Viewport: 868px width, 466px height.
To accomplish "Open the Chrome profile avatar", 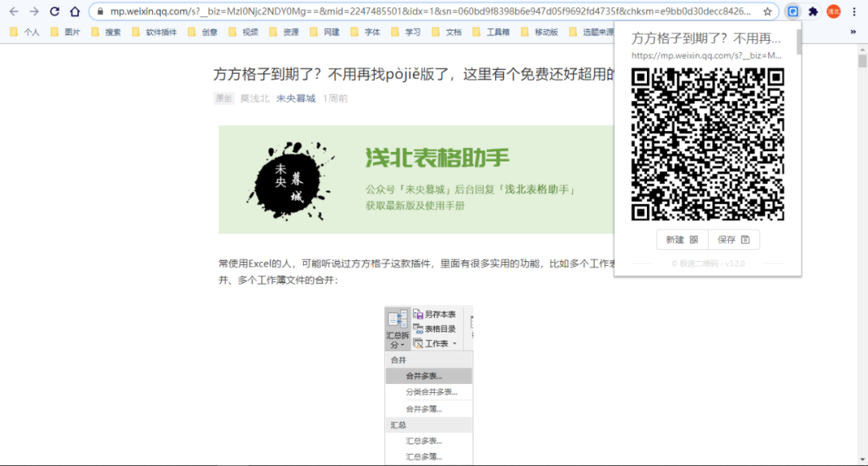I will 833,11.
